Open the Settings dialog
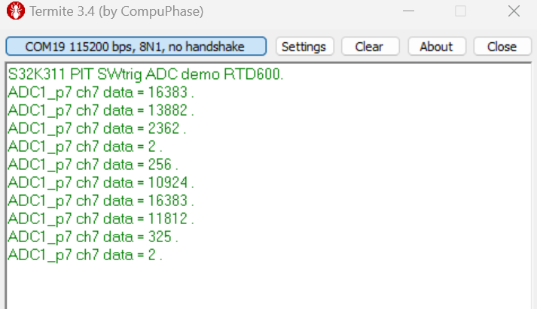The width and height of the screenshot is (537, 309). point(304,47)
